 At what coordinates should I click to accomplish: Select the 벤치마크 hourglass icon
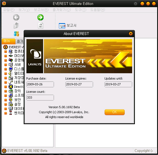point(11,113)
